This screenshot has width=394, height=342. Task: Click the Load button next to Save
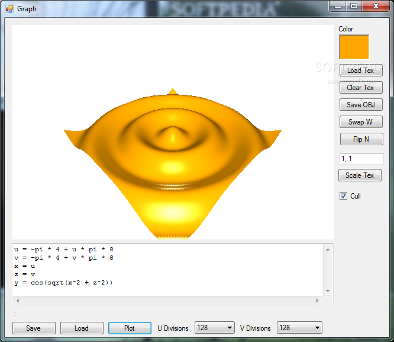82,328
